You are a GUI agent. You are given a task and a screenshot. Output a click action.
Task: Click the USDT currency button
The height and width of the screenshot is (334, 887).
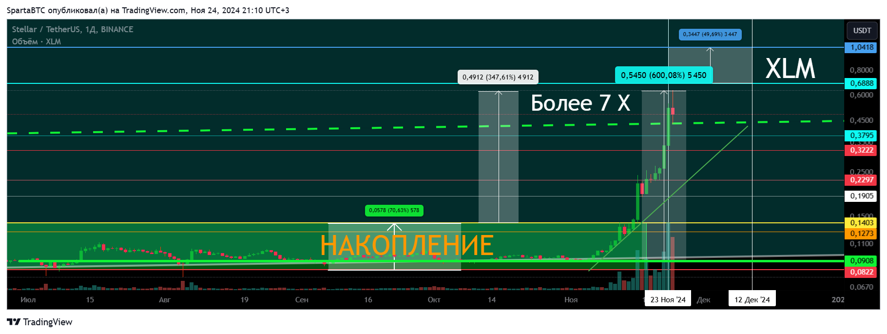coord(862,30)
